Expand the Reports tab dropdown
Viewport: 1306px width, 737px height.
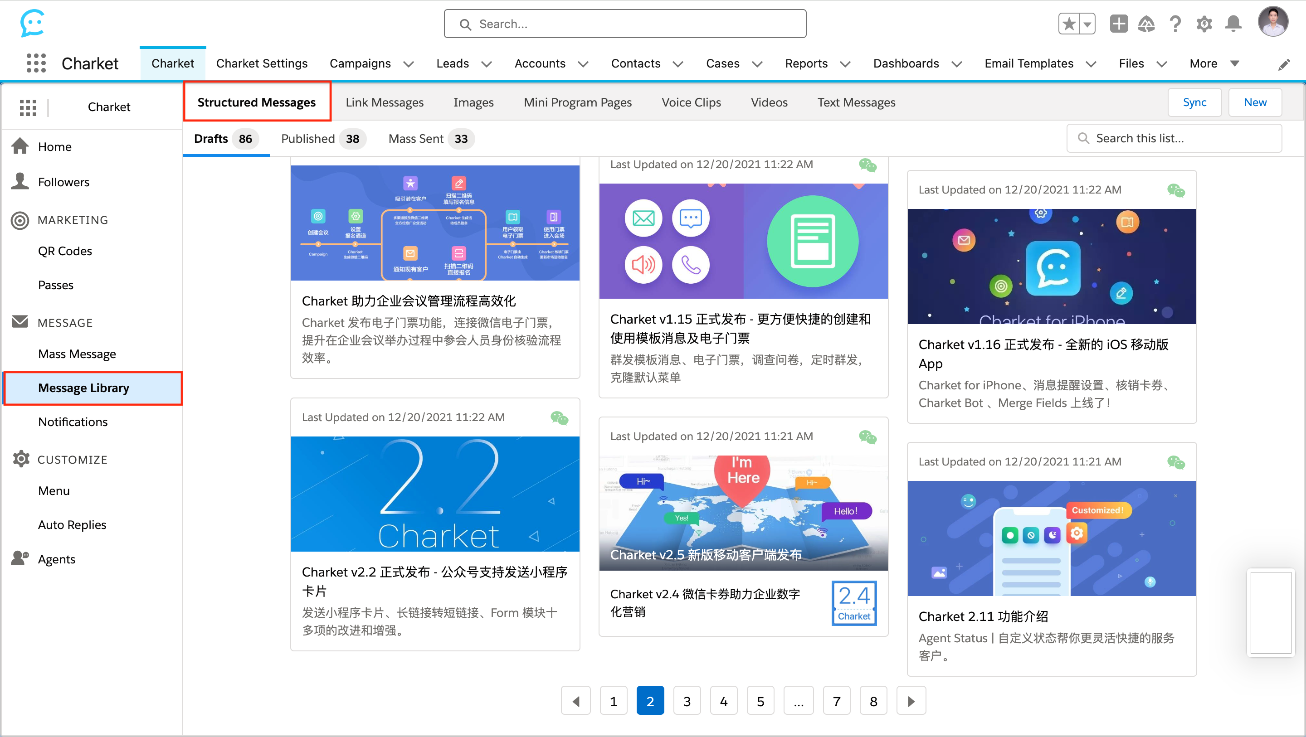[845, 64]
